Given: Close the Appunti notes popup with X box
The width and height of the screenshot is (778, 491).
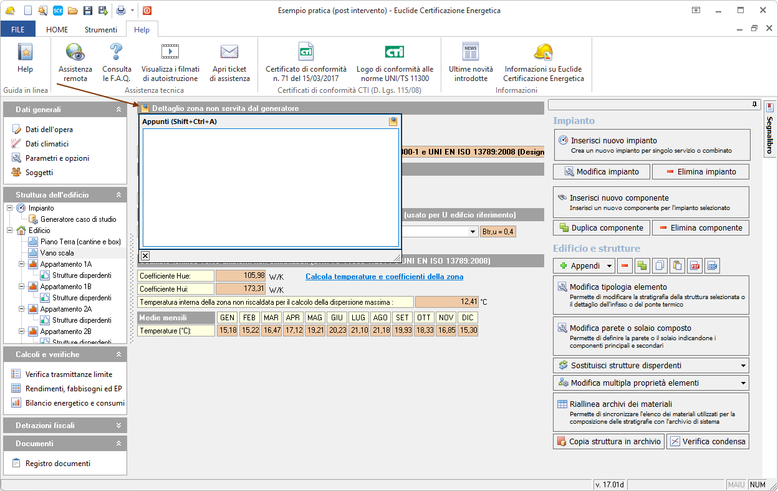Looking at the screenshot, I should [x=145, y=255].
